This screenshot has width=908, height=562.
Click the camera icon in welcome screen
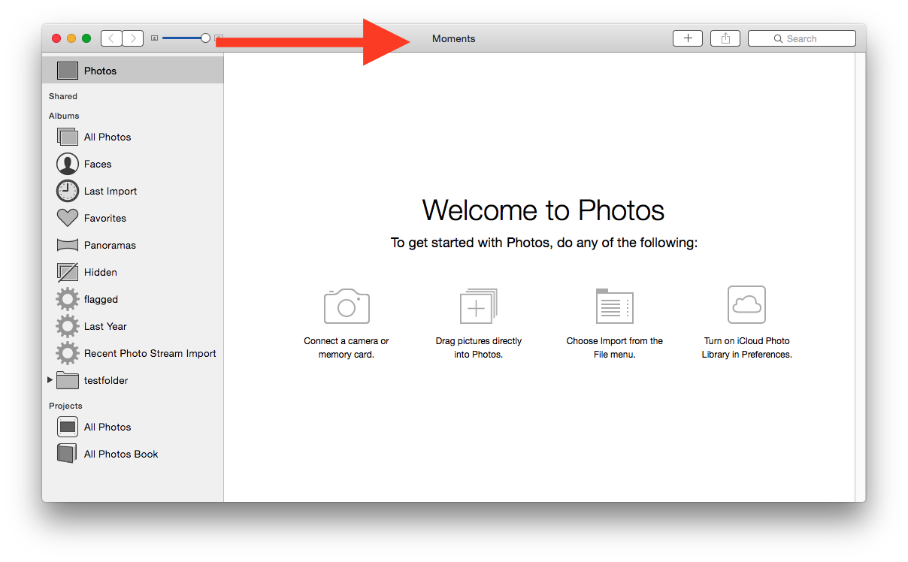tap(347, 306)
